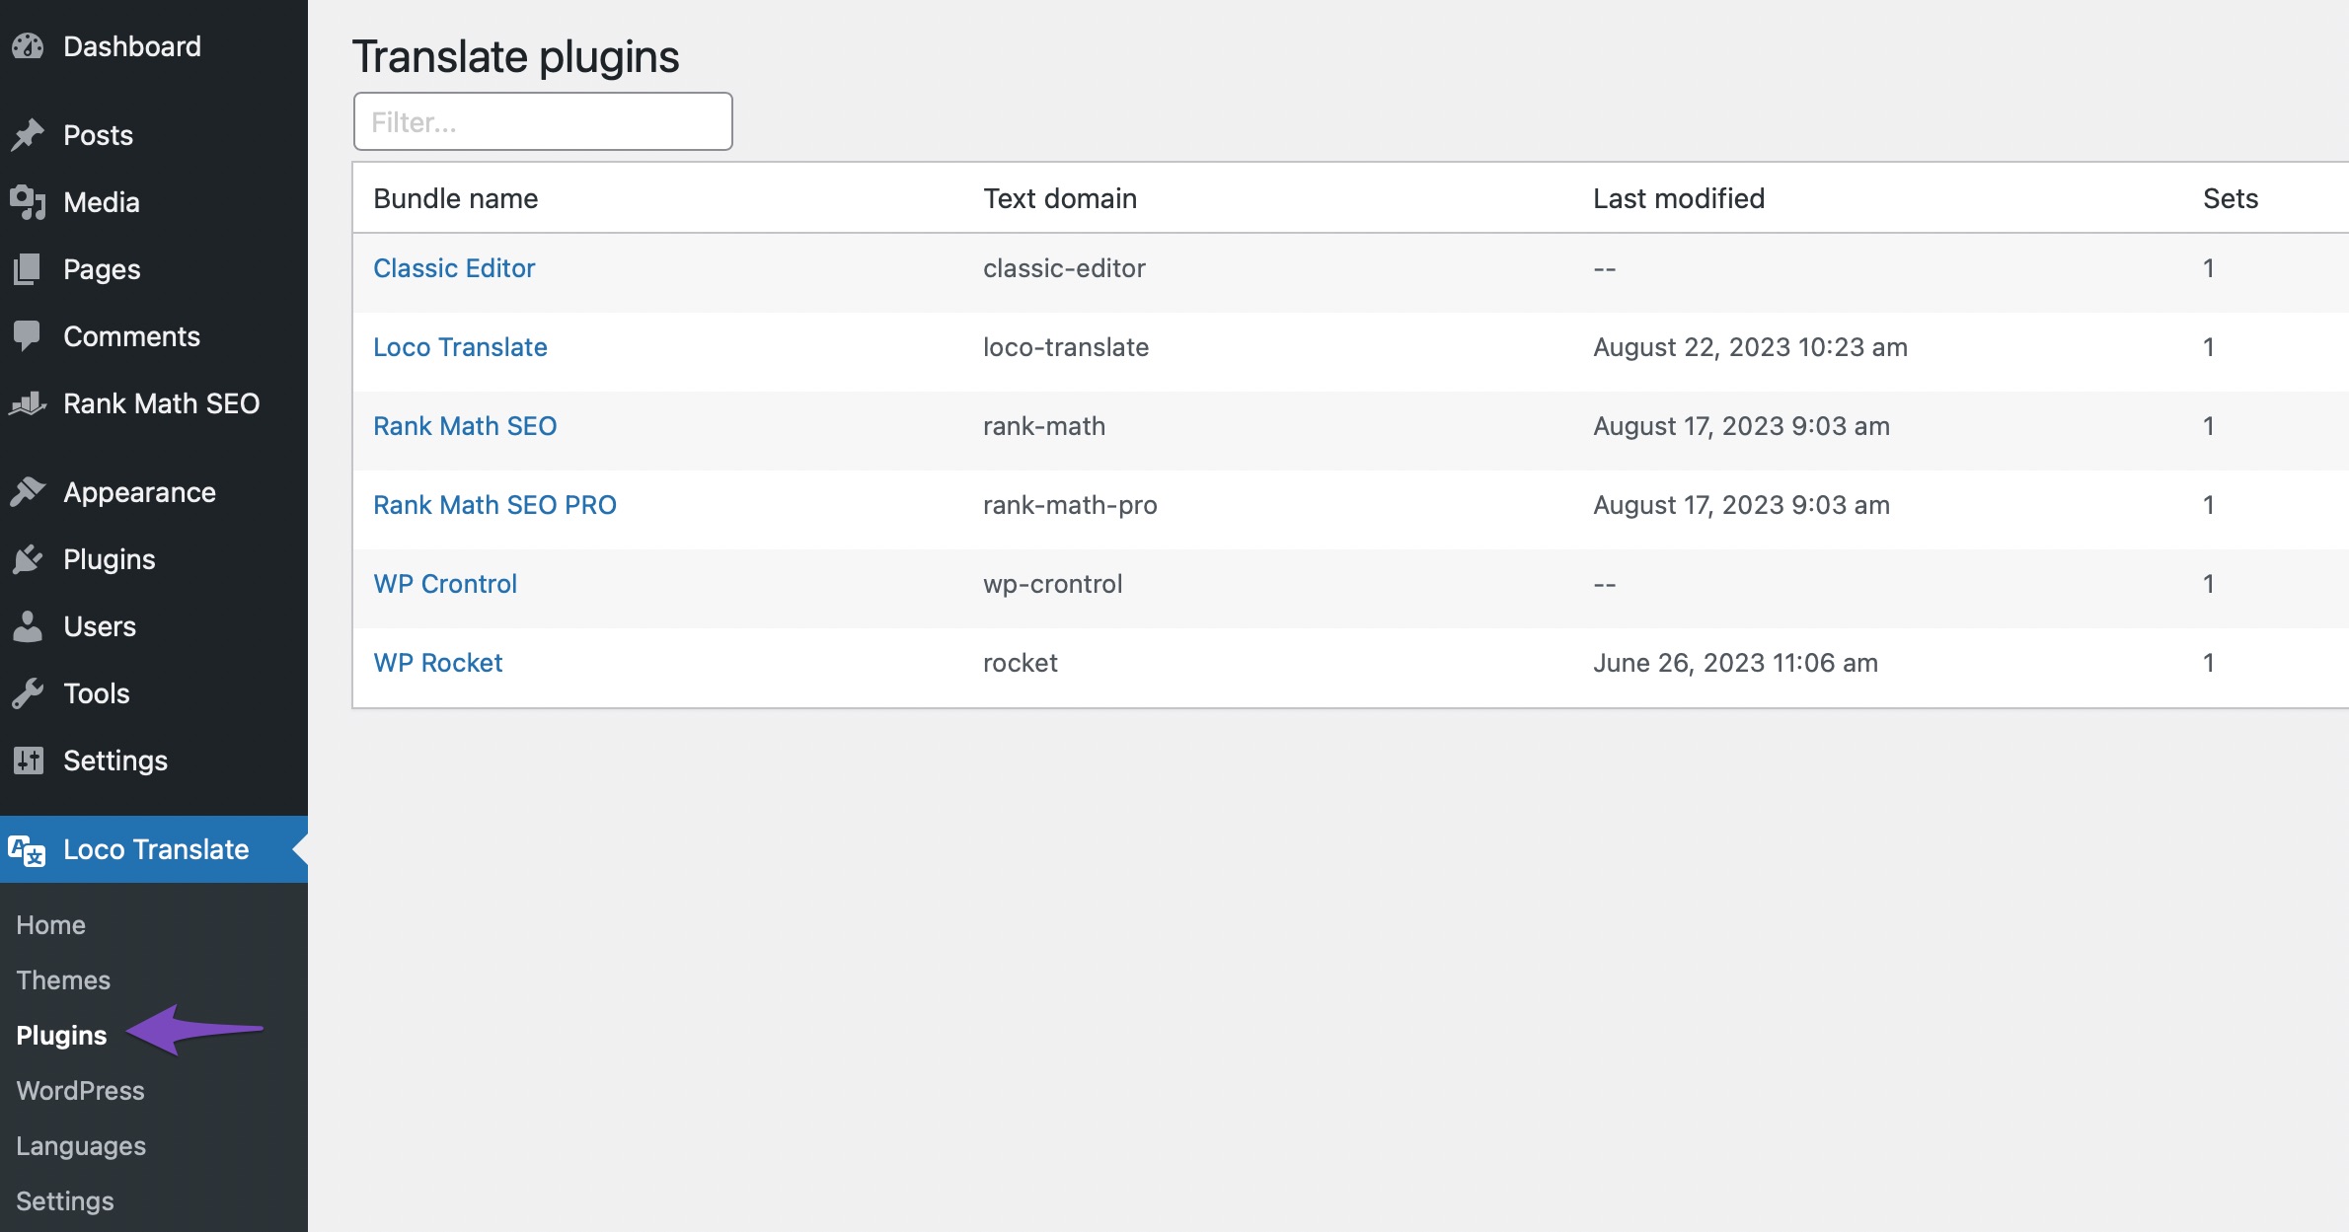The width and height of the screenshot is (2349, 1232).
Task: Click the August 22, 2023 10:23 am date
Action: point(1750,347)
